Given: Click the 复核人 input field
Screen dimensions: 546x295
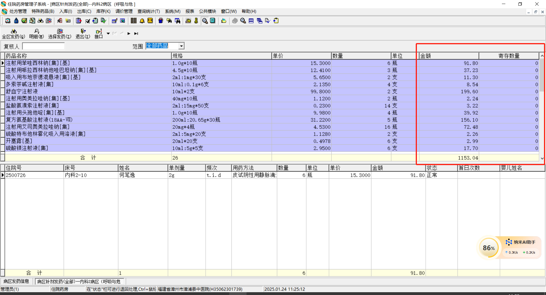Looking at the screenshot, I should tap(44, 46).
